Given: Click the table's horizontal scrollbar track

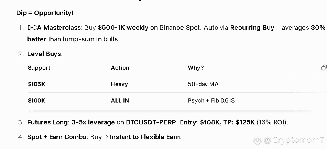Looking at the screenshot, I should 172,111.
